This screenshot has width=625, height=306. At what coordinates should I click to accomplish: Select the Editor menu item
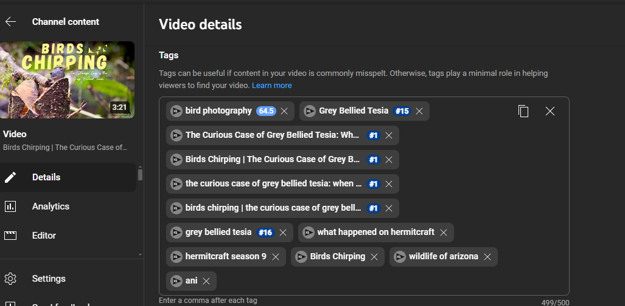[44, 236]
